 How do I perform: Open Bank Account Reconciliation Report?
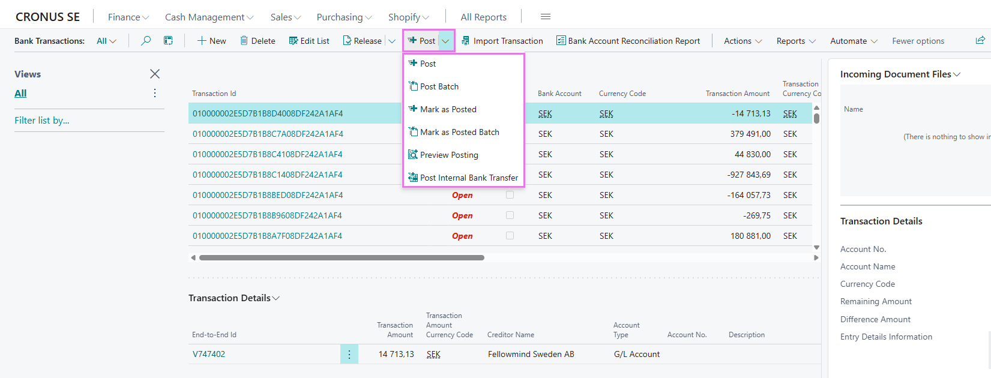[628, 41]
